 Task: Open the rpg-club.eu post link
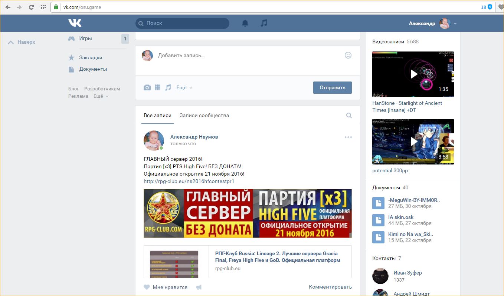(189, 181)
